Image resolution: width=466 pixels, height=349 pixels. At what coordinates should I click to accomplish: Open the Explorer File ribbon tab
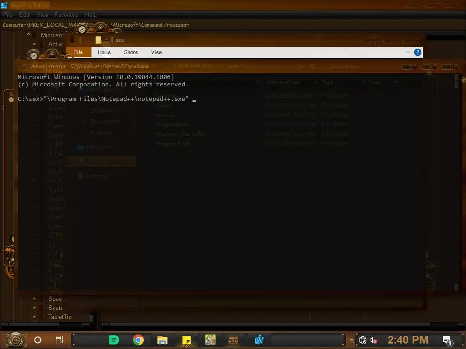pos(78,52)
